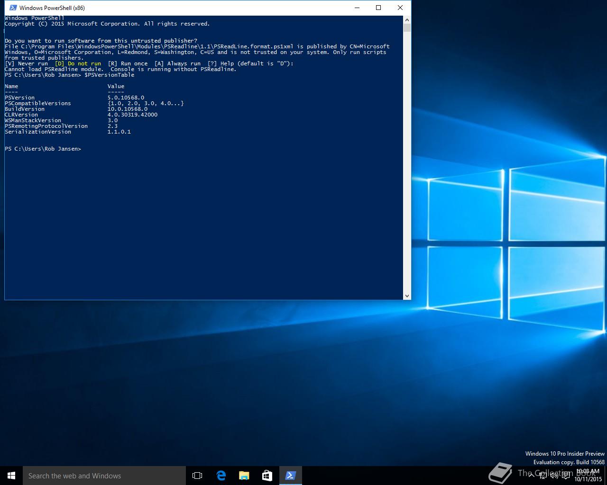607x485 pixels.
Task: Click the PSRemotingProtocolVersion row name
Action: pyautogui.click(x=46, y=126)
